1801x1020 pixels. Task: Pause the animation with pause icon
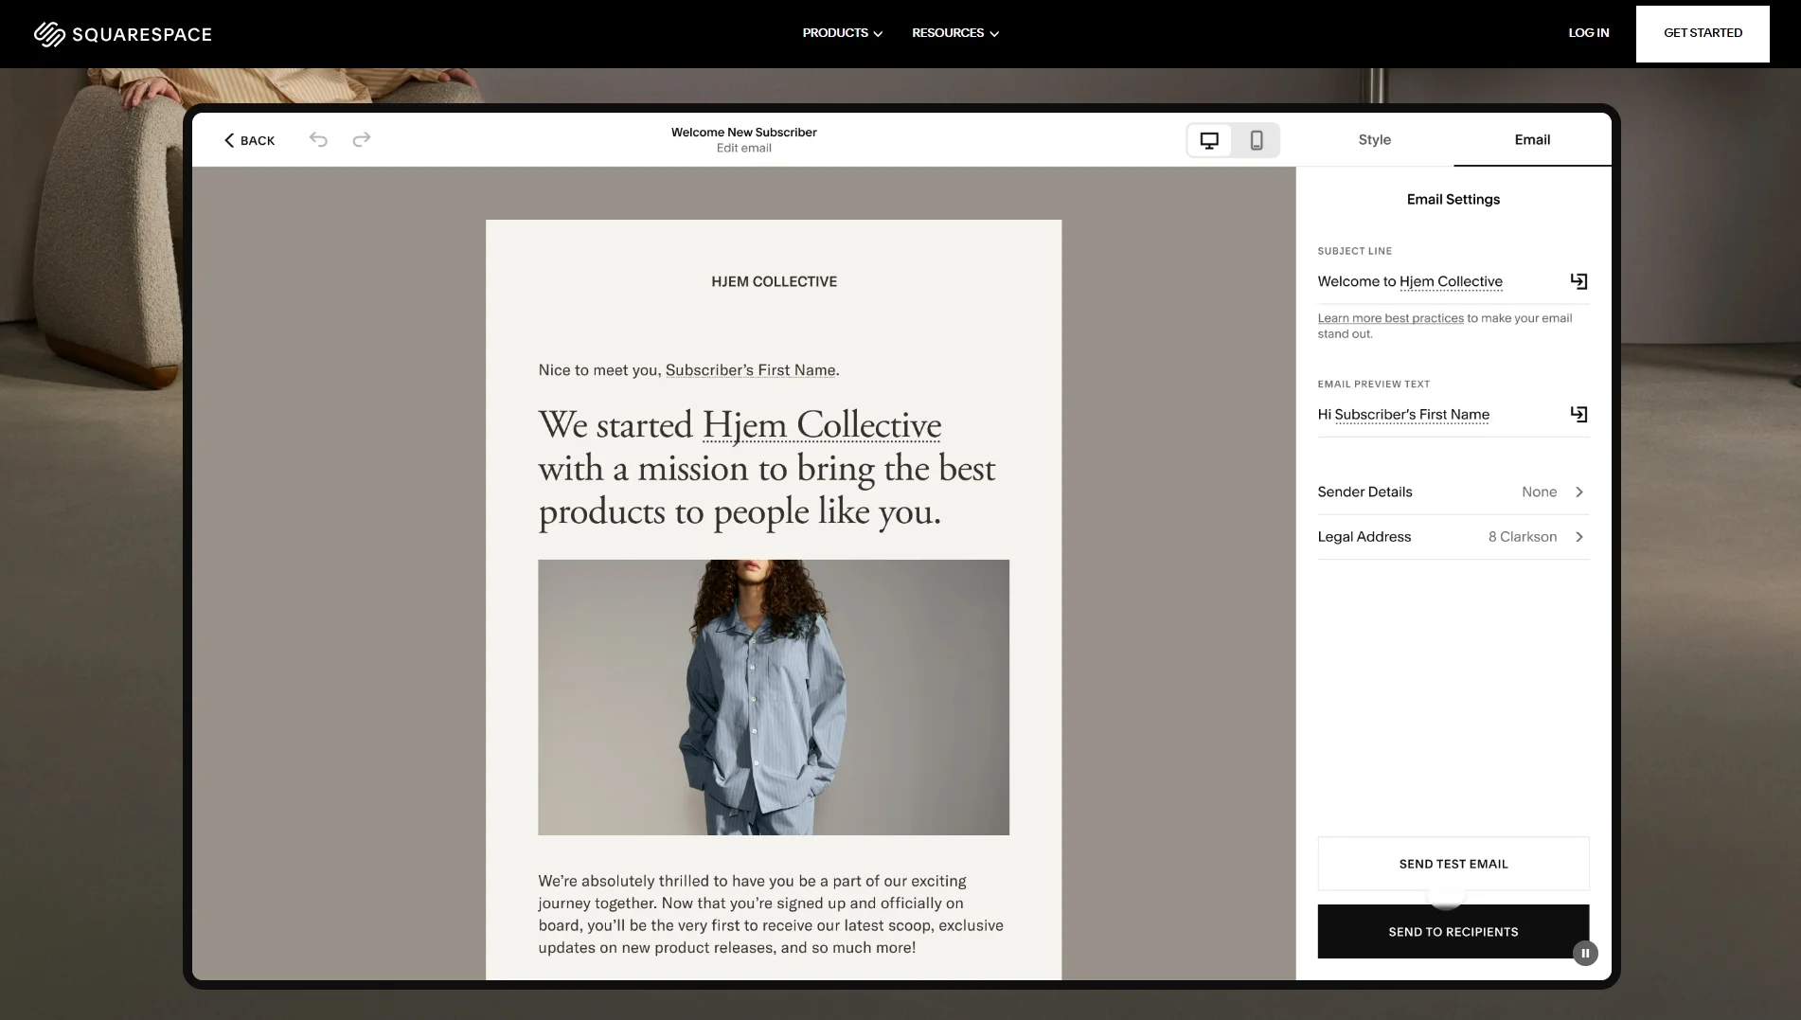pyautogui.click(x=1585, y=953)
